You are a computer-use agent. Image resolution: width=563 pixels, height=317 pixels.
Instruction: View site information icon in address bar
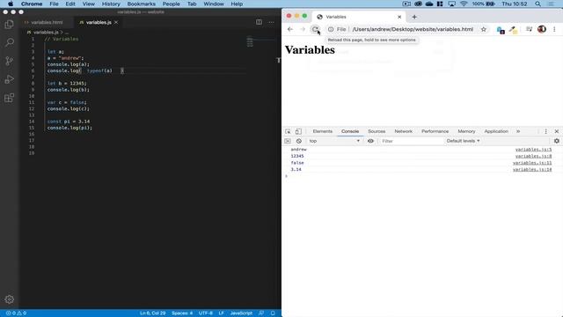tap(331, 29)
